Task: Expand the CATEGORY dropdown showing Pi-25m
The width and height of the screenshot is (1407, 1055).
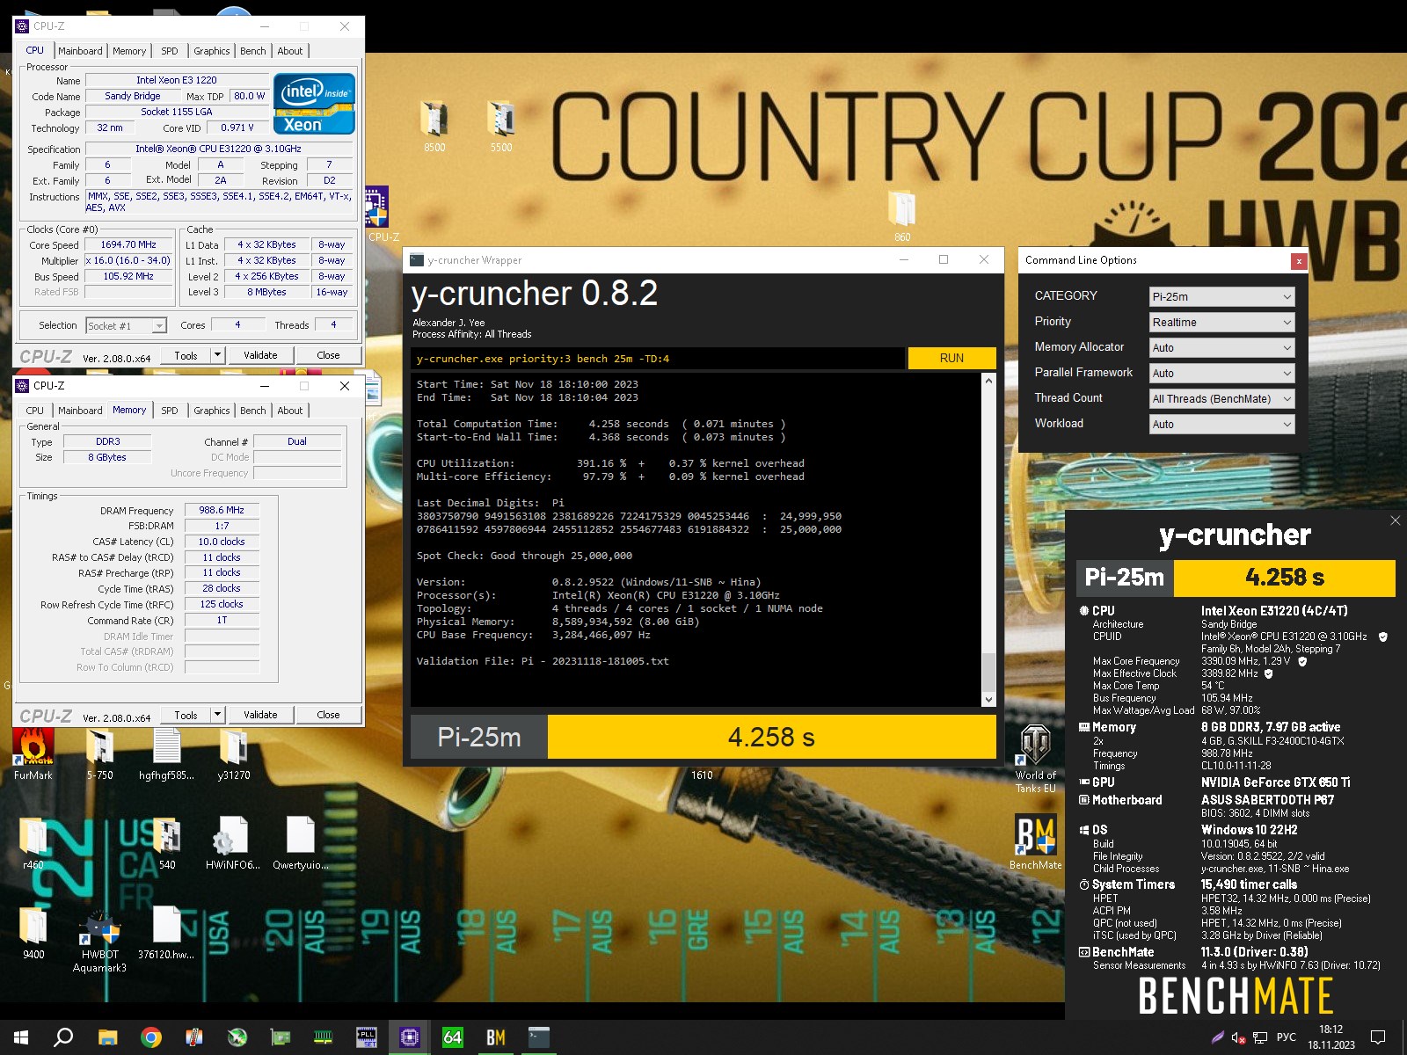Action: click(1221, 297)
